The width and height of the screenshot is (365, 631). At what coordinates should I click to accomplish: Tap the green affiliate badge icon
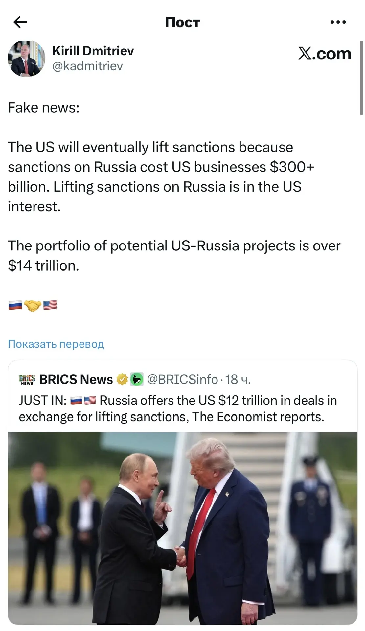pyautogui.click(x=137, y=379)
